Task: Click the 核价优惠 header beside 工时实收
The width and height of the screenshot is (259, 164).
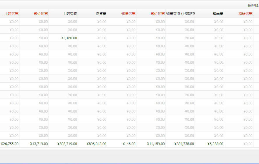Action: pos(41,13)
